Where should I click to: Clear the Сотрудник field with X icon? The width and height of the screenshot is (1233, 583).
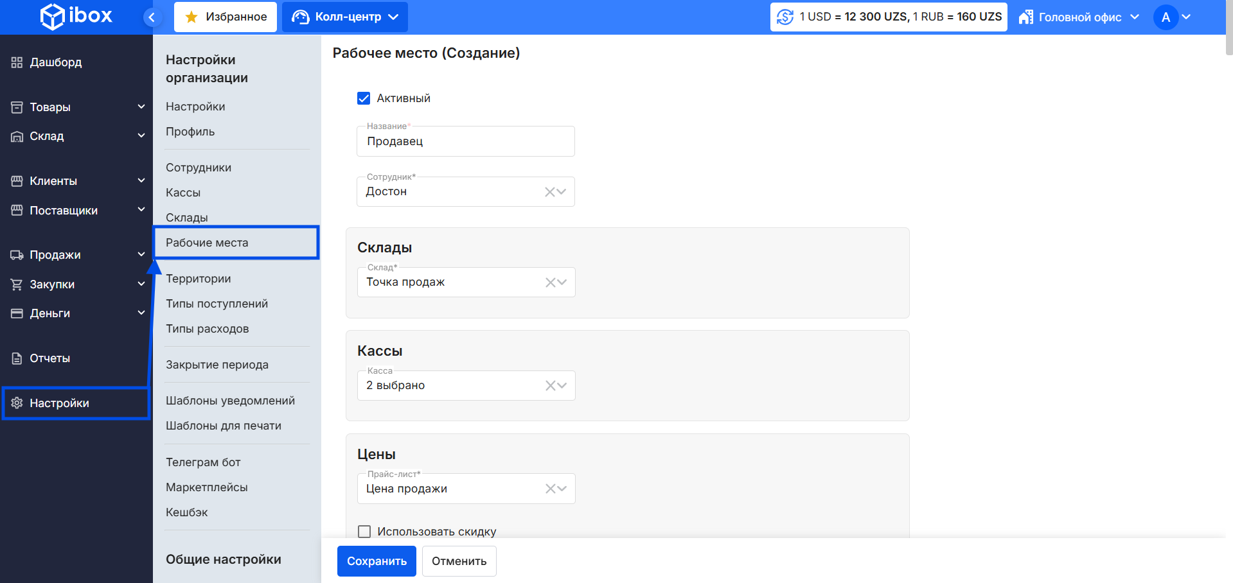click(549, 192)
